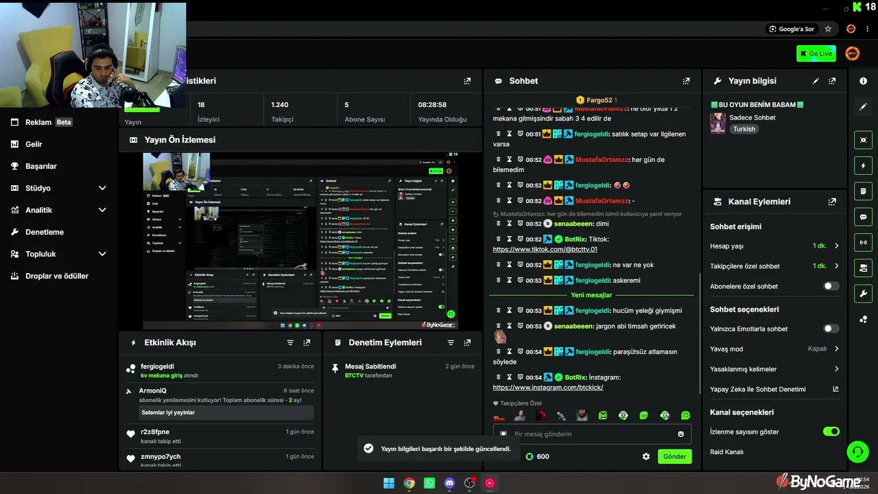878x494 pixels.
Task: Pop out the Kanal Eylemleri panel
Action: (x=832, y=202)
